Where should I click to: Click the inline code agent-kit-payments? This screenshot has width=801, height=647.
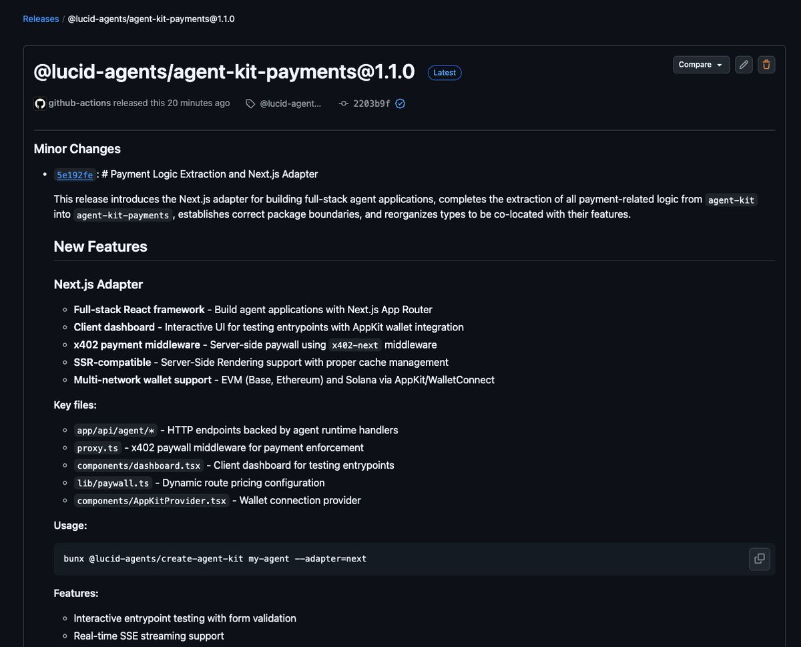(x=123, y=215)
